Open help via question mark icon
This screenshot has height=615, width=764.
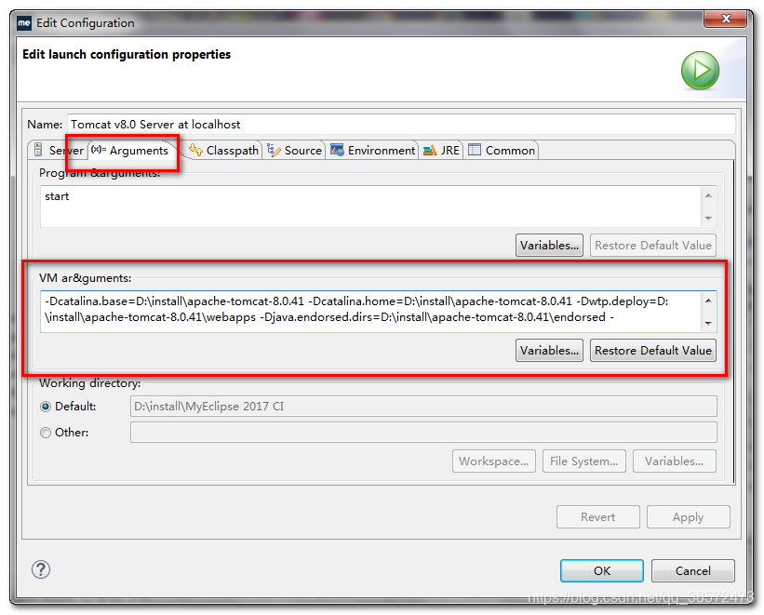coord(41,569)
